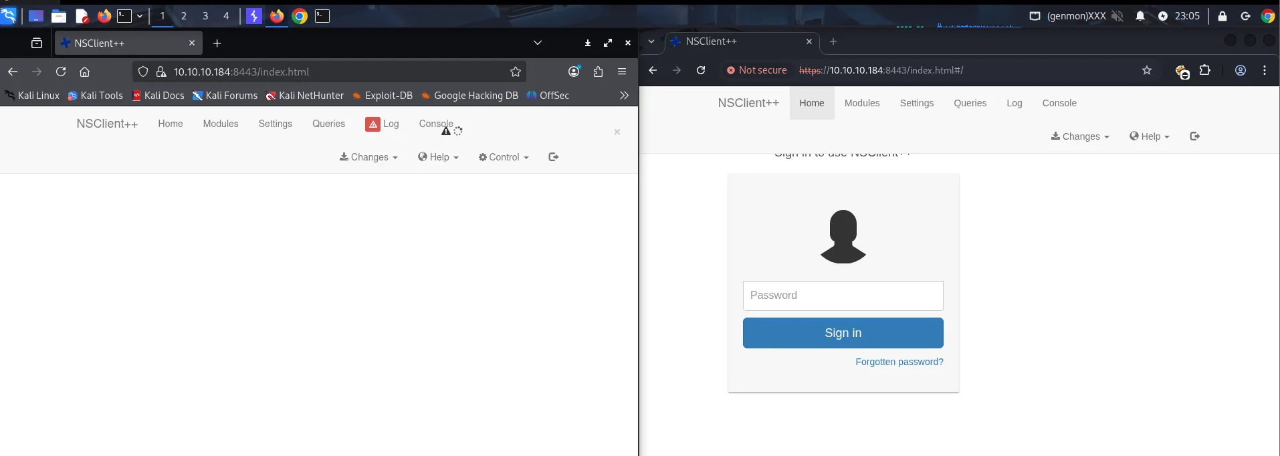Expand the Help dropdown in the Chrome page

point(1150,136)
